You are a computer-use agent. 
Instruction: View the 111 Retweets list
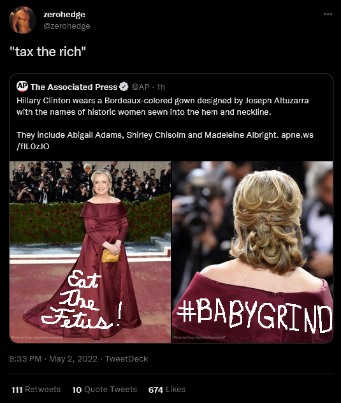tap(36, 390)
